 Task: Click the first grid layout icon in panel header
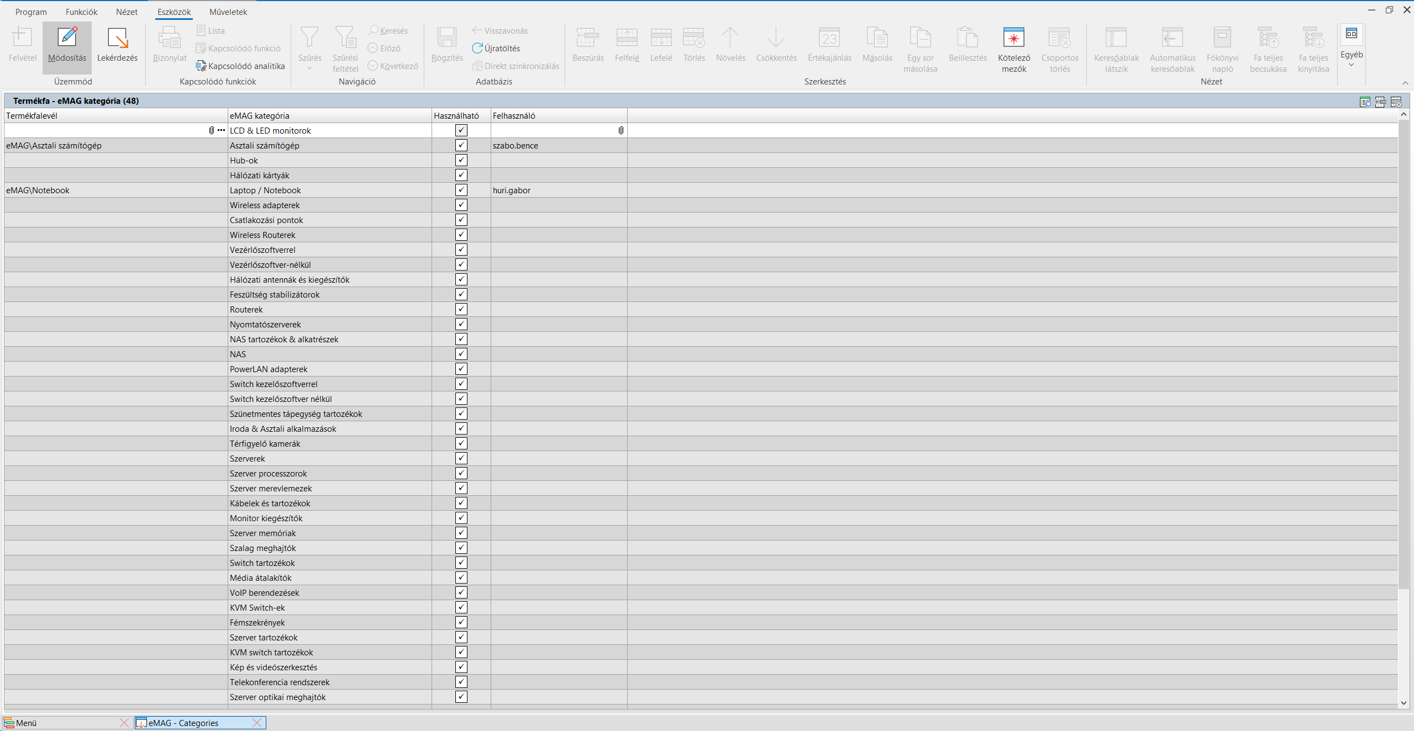click(1365, 102)
